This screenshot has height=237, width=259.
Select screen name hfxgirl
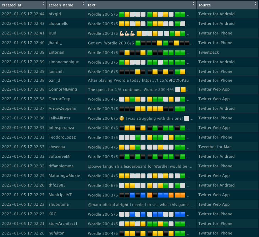(x=55, y=14)
